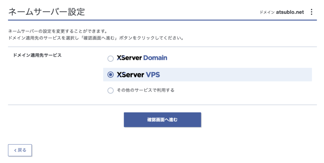
Task: Open the three-dot menu beside atsublo.net
Action: 311,12
